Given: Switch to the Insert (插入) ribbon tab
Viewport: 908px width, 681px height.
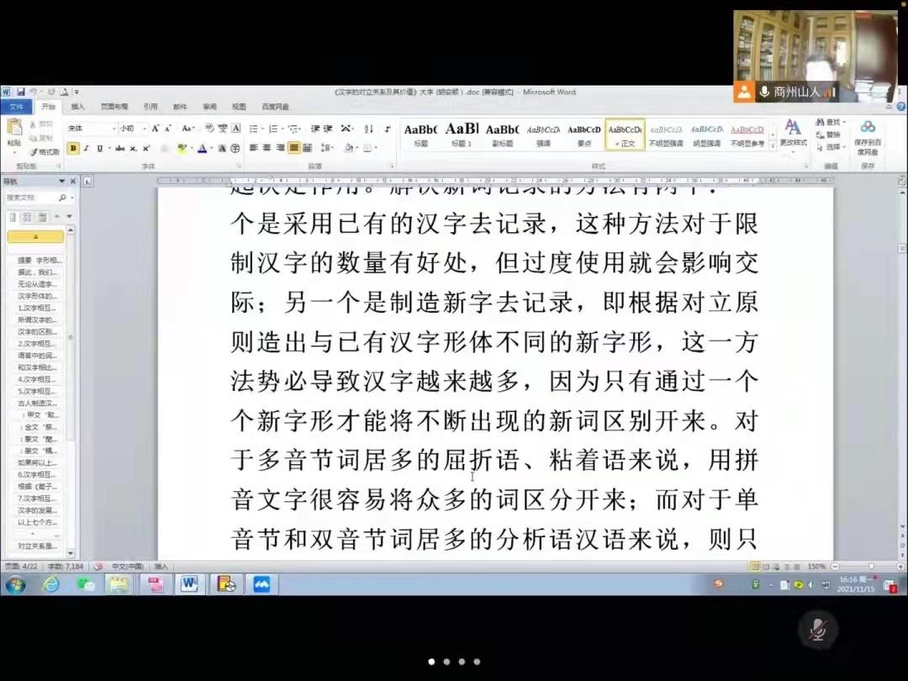Looking at the screenshot, I should coord(77,107).
